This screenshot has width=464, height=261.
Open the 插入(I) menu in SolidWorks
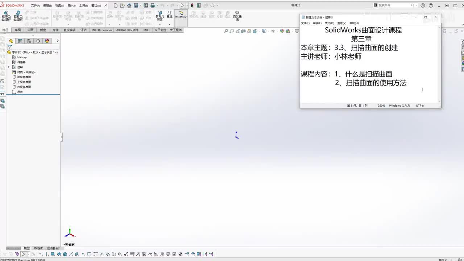pyautogui.click(x=72, y=5)
